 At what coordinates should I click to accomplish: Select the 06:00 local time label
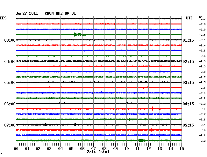10,104
